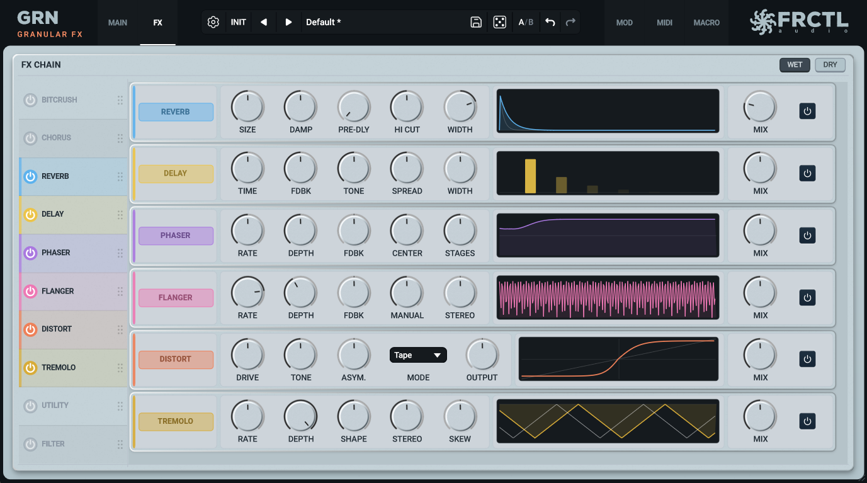
Task: Click the Reverb decay curve display
Action: [608, 111]
